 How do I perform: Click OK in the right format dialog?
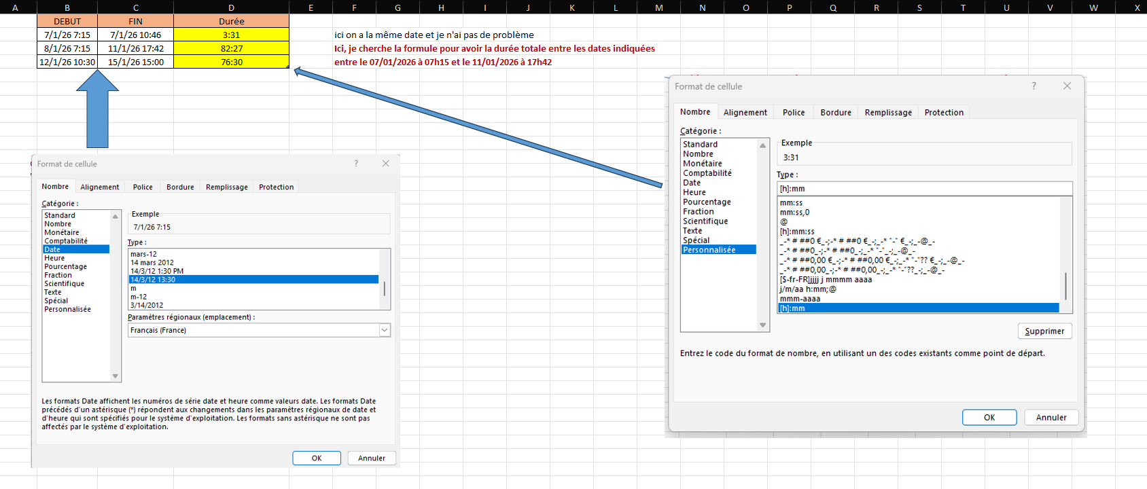[x=989, y=418]
